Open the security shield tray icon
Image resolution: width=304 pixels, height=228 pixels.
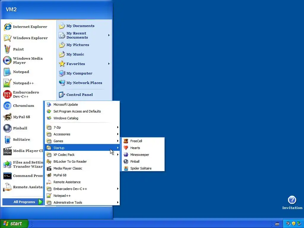pos(294,224)
